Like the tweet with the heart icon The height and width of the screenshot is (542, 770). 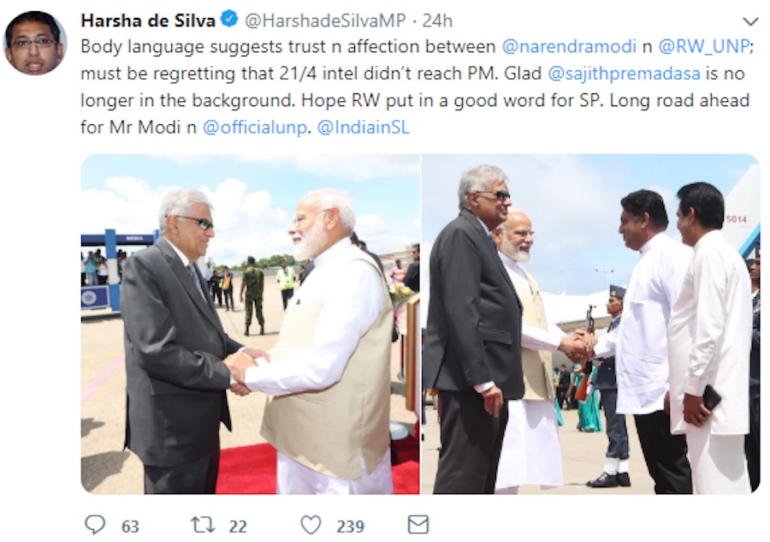311,525
